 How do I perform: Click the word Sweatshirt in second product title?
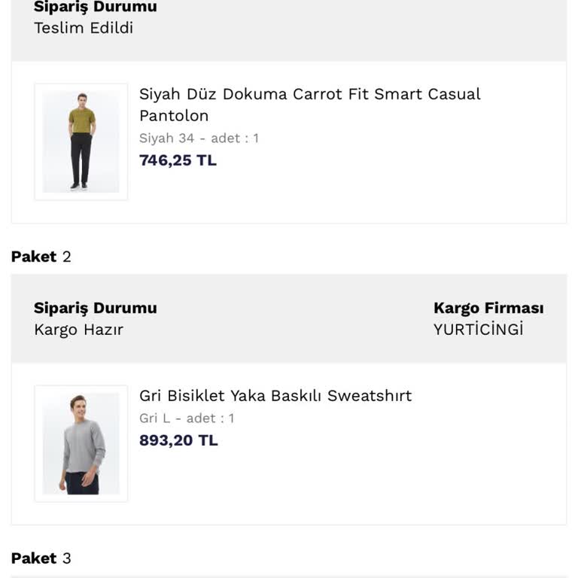(x=369, y=396)
